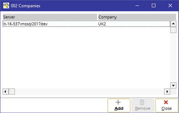The height and width of the screenshot is (113, 179).
Task: Click the Add button label
Action: tap(119, 108)
